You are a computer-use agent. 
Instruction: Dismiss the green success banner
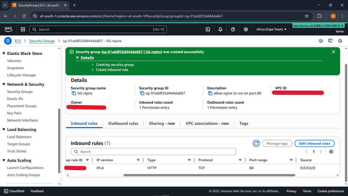point(333,52)
